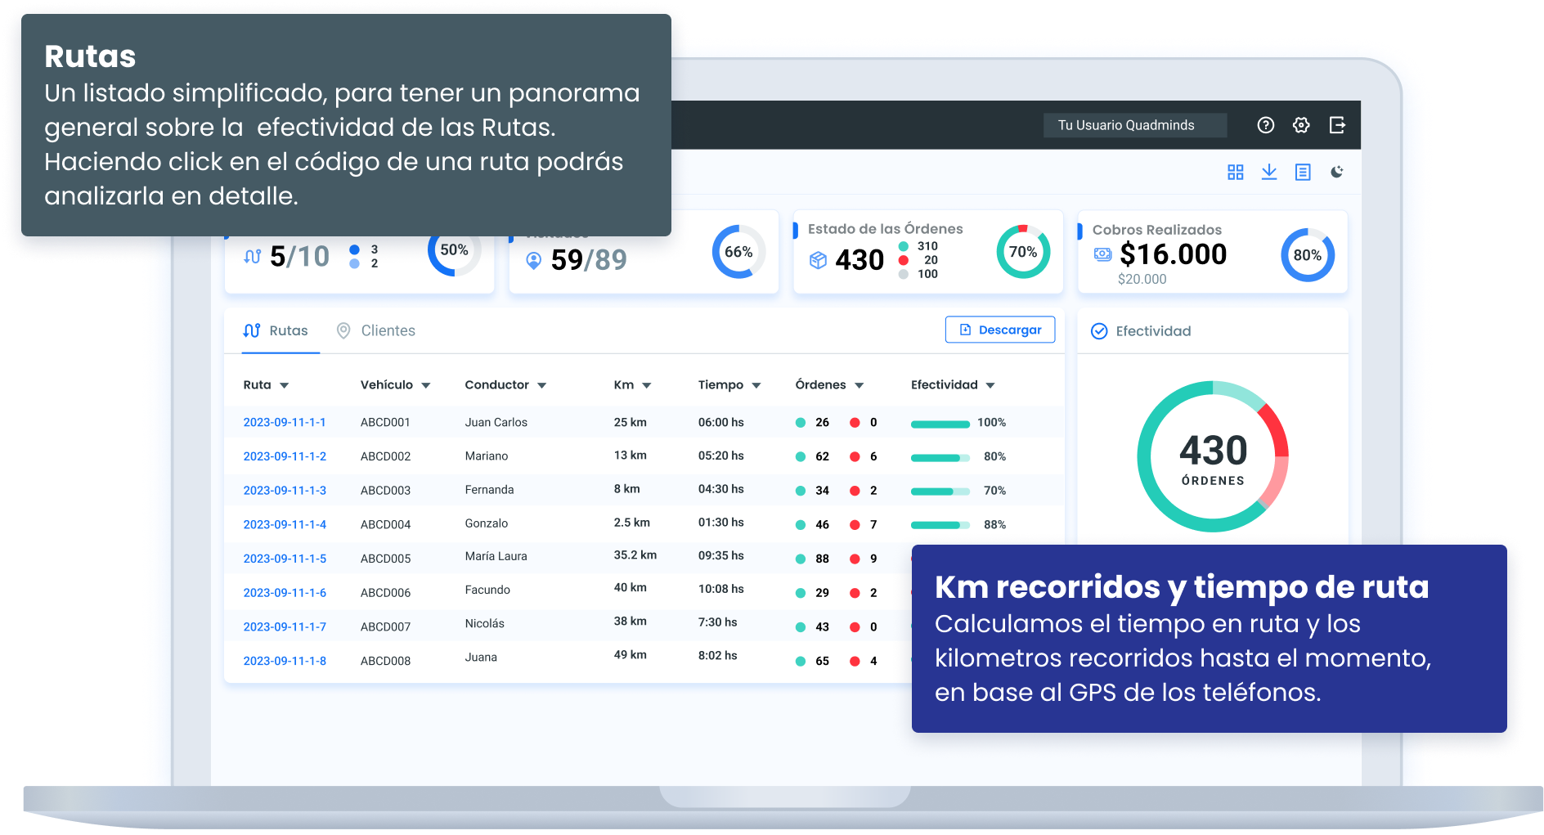Select the Rutas tab
Viewport: 1544px width, 835px height.
(x=276, y=330)
